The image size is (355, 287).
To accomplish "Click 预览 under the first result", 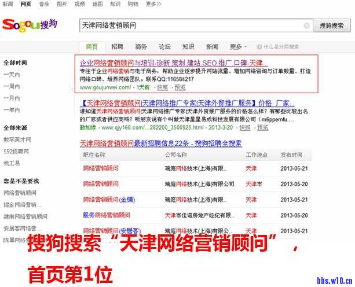I will [x=181, y=88].
